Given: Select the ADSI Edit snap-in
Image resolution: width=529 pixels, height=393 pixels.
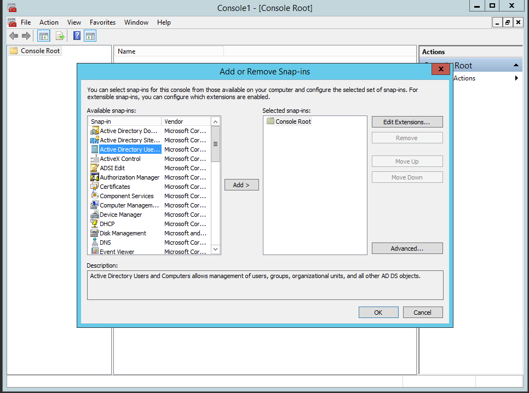Looking at the screenshot, I should pos(112,168).
